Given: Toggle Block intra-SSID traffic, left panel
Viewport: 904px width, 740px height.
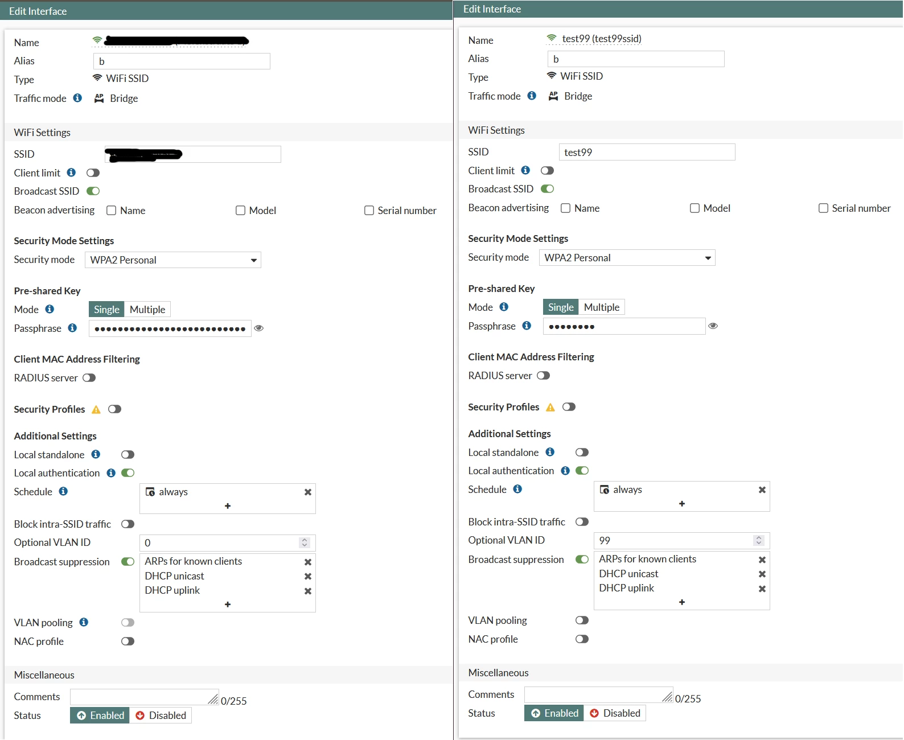Looking at the screenshot, I should [x=128, y=524].
